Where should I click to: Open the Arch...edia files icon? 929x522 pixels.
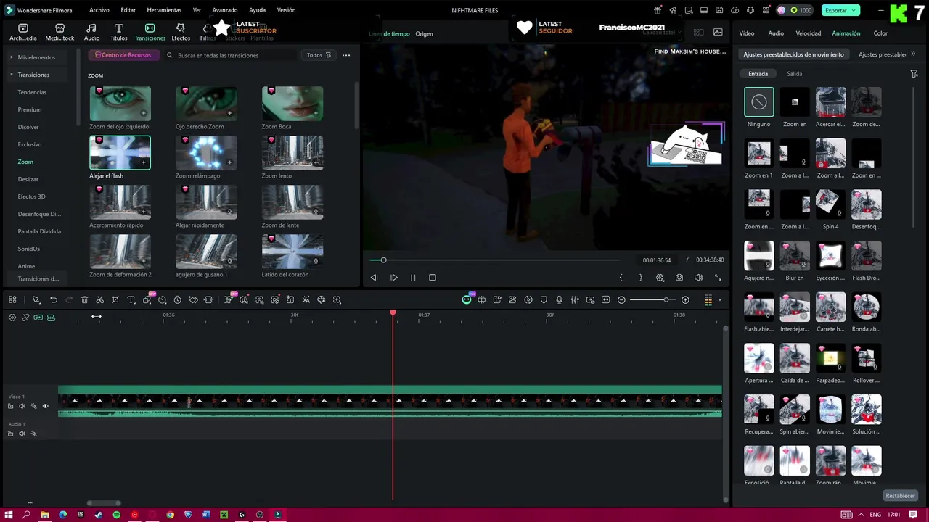[23, 32]
